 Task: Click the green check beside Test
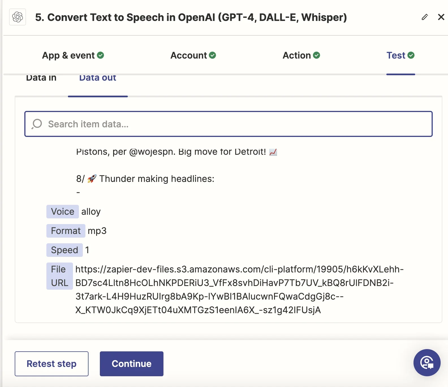(411, 55)
